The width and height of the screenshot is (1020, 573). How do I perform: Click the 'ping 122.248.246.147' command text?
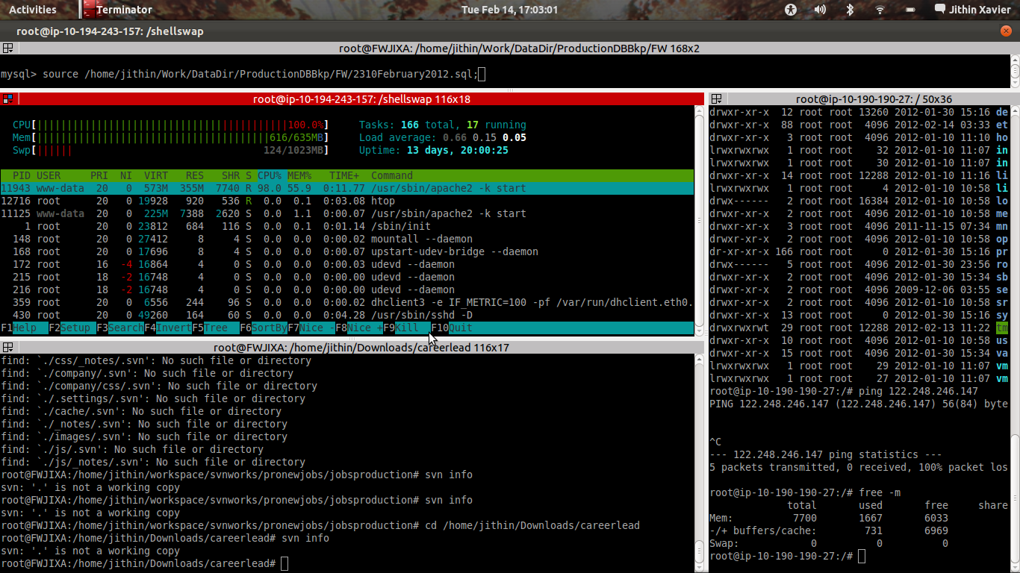[x=918, y=392]
